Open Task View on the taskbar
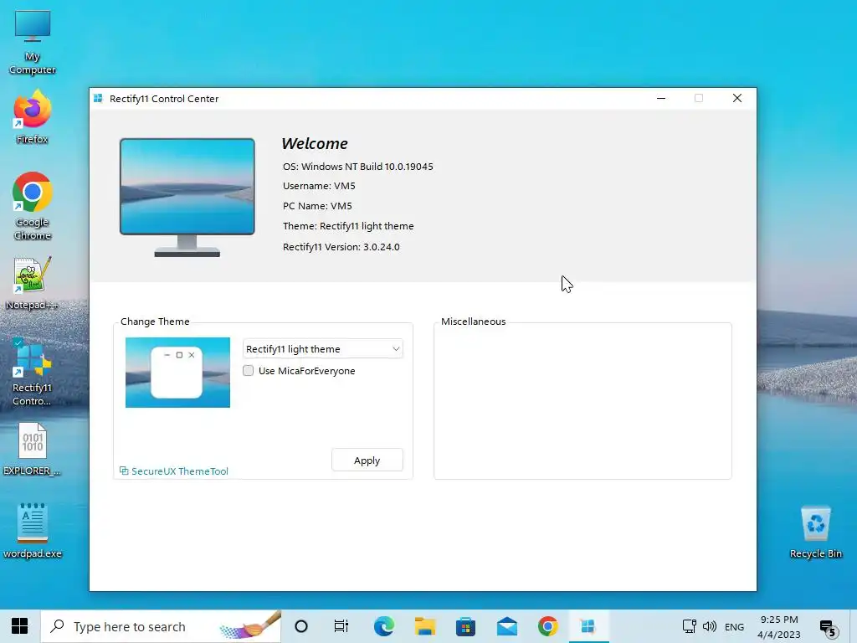Viewport: 857px width, 643px height. pos(341,626)
